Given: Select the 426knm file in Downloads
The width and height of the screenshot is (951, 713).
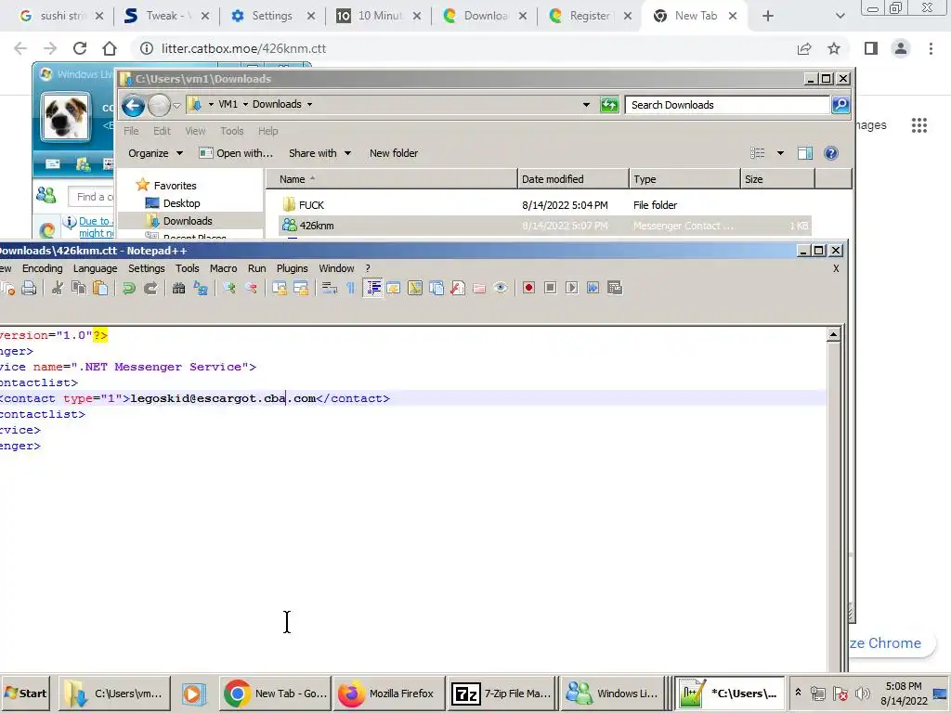Looking at the screenshot, I should click(x=317, y=226).
